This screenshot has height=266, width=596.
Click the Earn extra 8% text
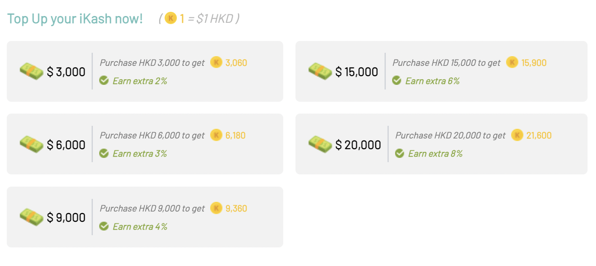point(435,153)
